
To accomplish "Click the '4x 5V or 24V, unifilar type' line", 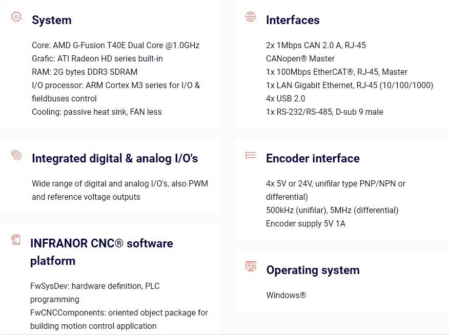I will point(336,184).
